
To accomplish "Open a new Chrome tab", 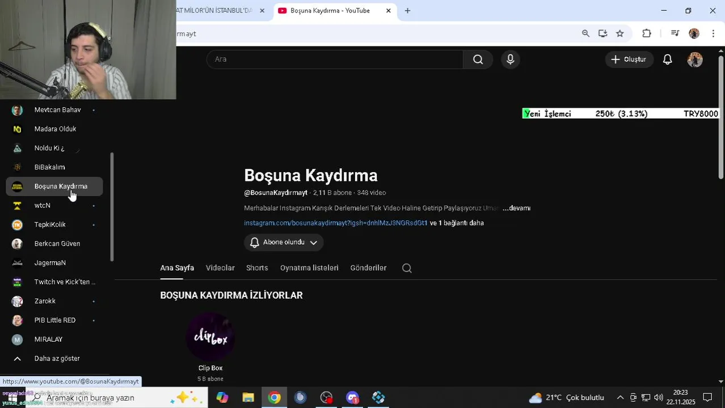I will (x=407, y=11).
